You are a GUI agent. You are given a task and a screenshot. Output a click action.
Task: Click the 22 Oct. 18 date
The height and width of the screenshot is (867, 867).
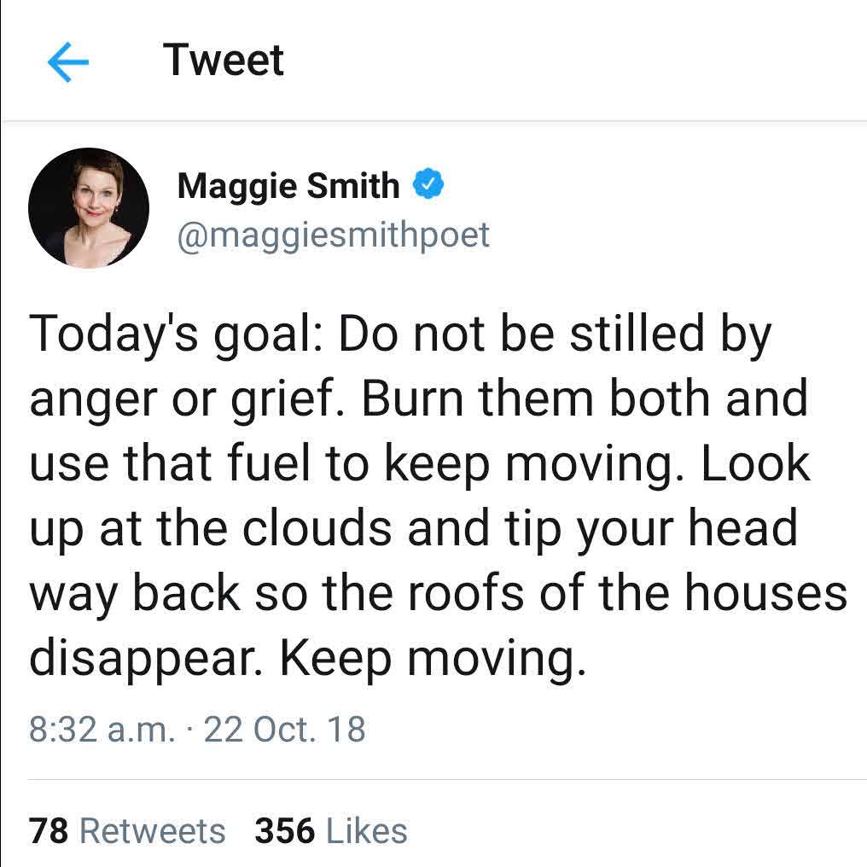(285, 730)
